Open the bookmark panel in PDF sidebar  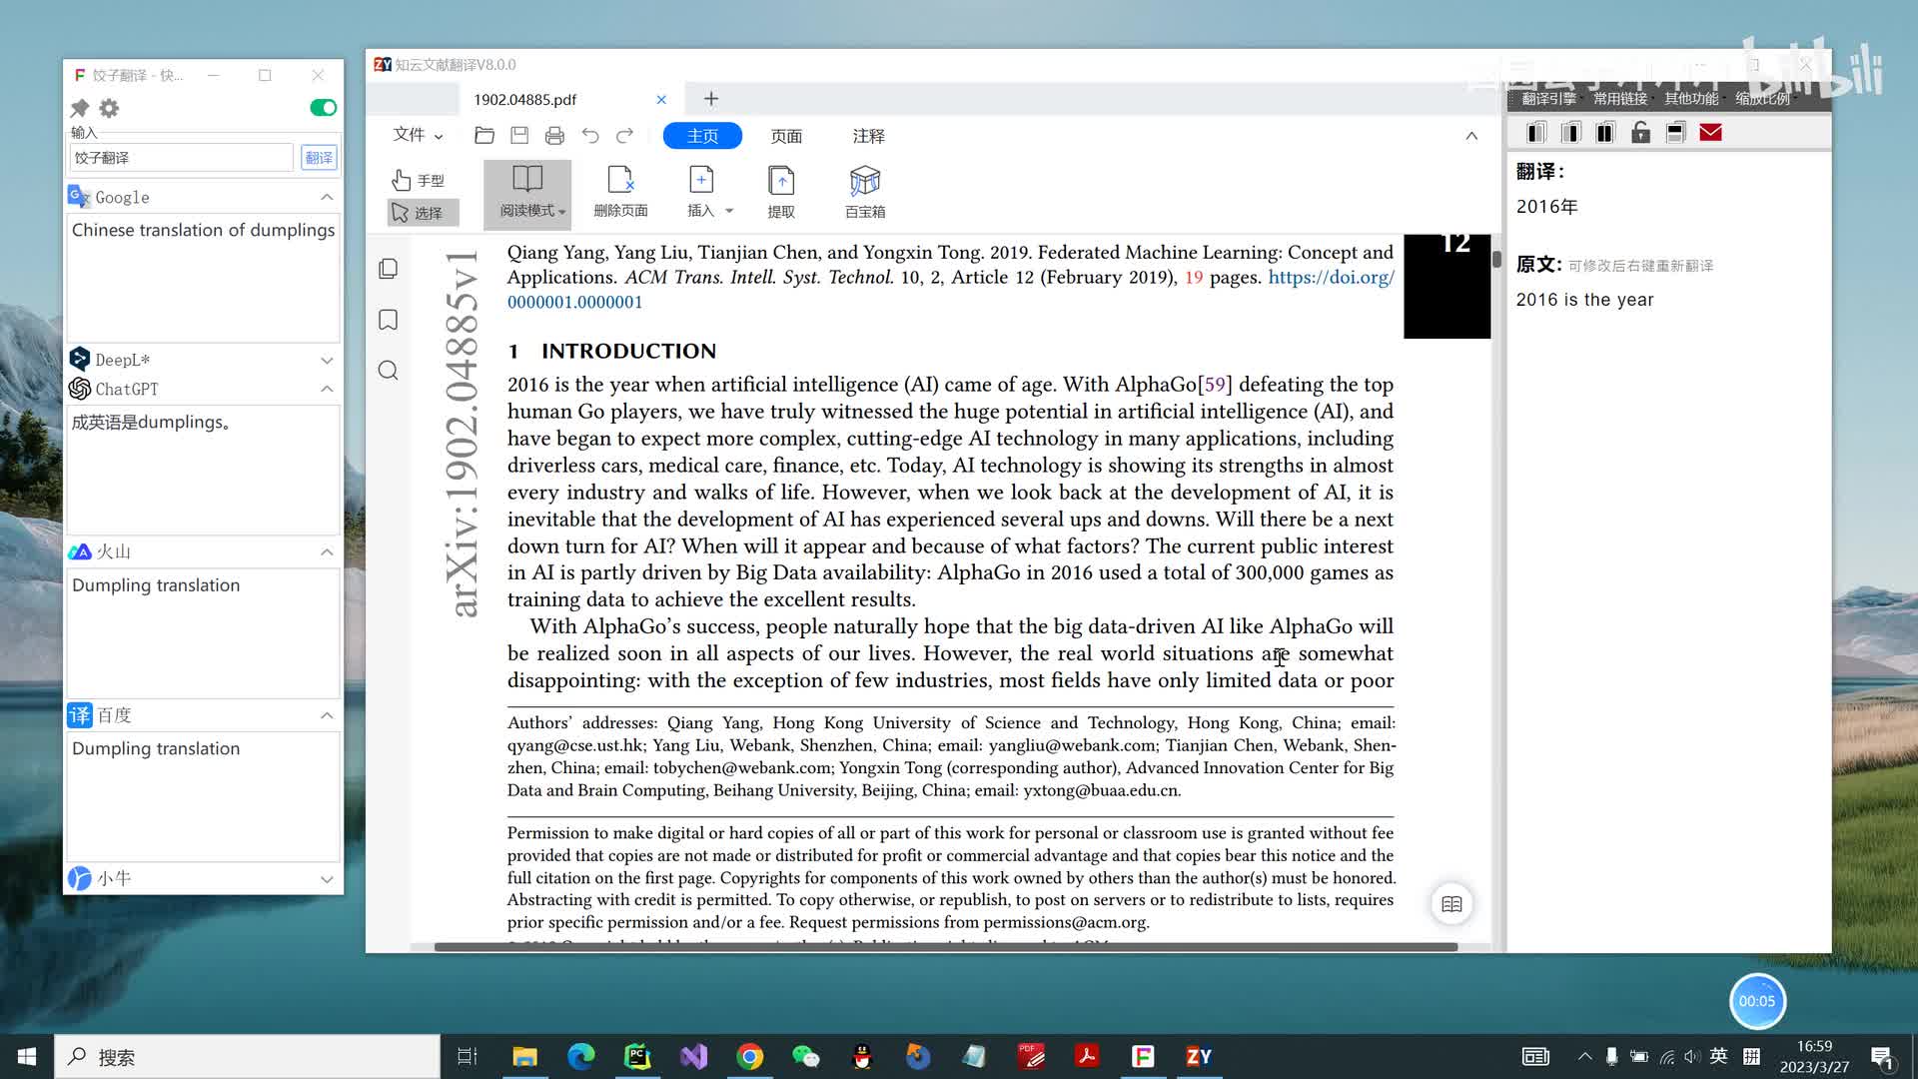[389, 320]
